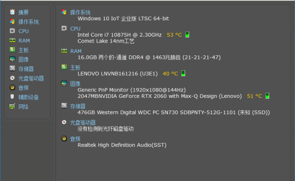Click the Windows flag icon beside 操作系统 heading
The width and height of the screenshot is (295, 181).
[x=64, y=12]
